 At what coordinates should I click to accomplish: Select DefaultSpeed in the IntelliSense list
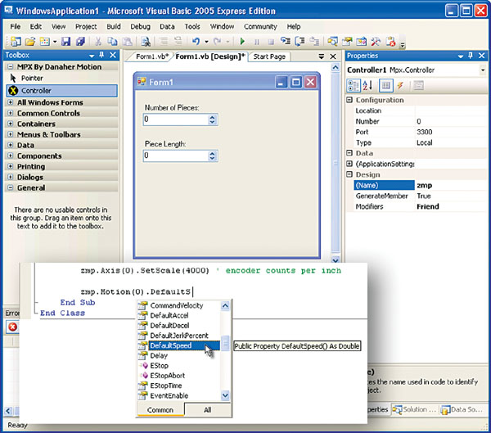coord(173,345)
